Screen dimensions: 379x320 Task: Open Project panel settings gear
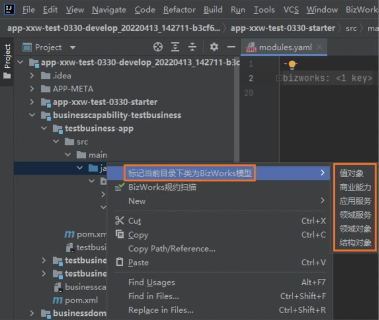click(214, 47)
